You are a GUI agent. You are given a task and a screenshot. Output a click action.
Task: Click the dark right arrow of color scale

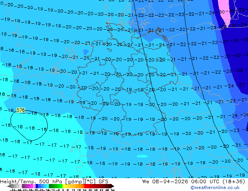click(x=113, y=186)
